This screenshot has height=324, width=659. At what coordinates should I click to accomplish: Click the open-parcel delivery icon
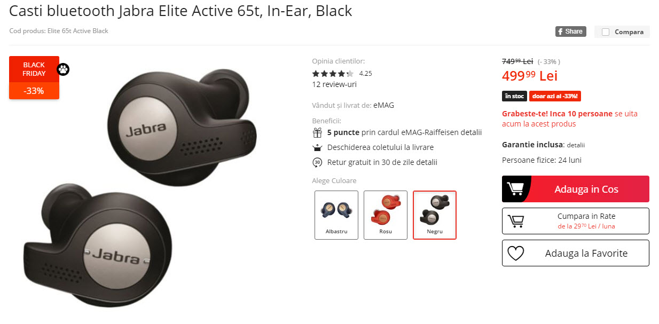pos(317,147)
